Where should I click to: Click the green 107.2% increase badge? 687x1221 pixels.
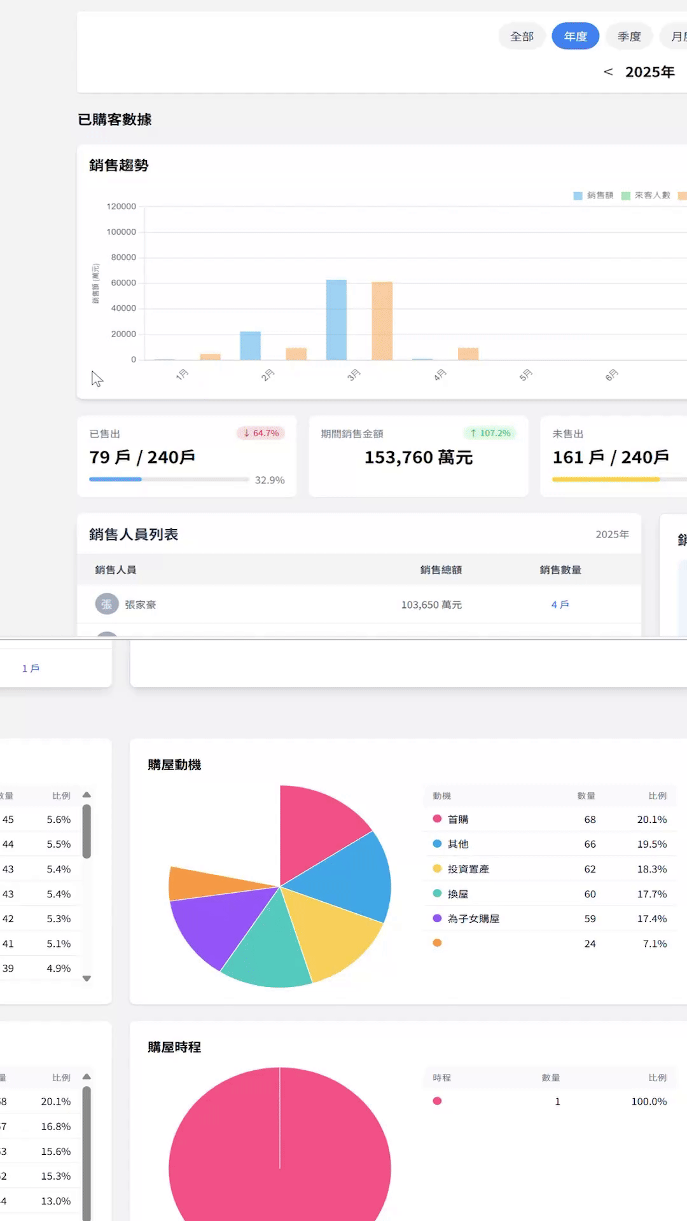(x=490, y=433)
